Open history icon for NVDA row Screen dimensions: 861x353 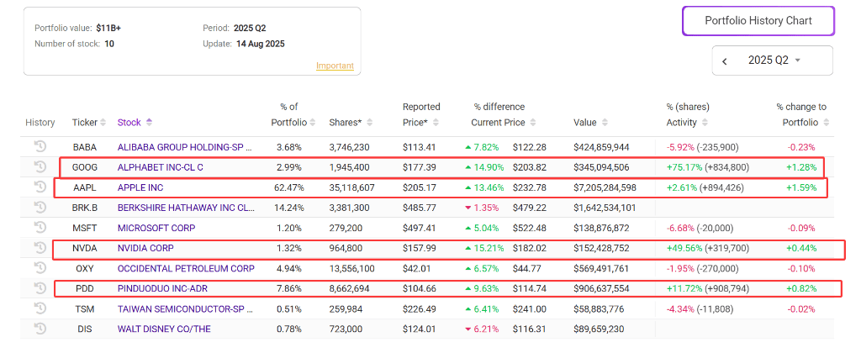[40, 248]
